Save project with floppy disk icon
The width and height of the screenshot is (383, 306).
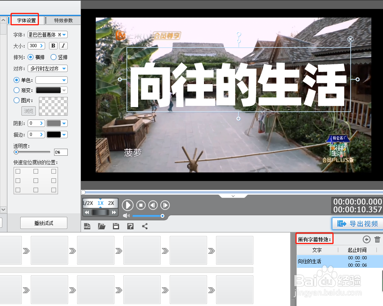coord(116,226)
